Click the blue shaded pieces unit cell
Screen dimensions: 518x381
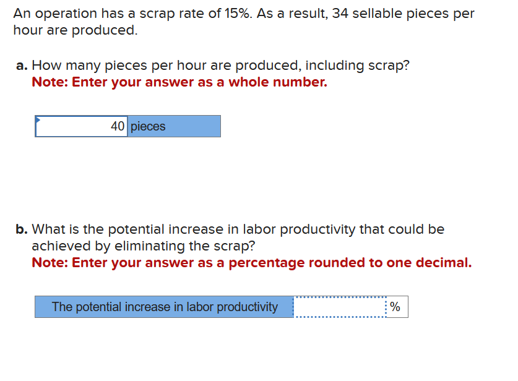[x=173, y=126]
